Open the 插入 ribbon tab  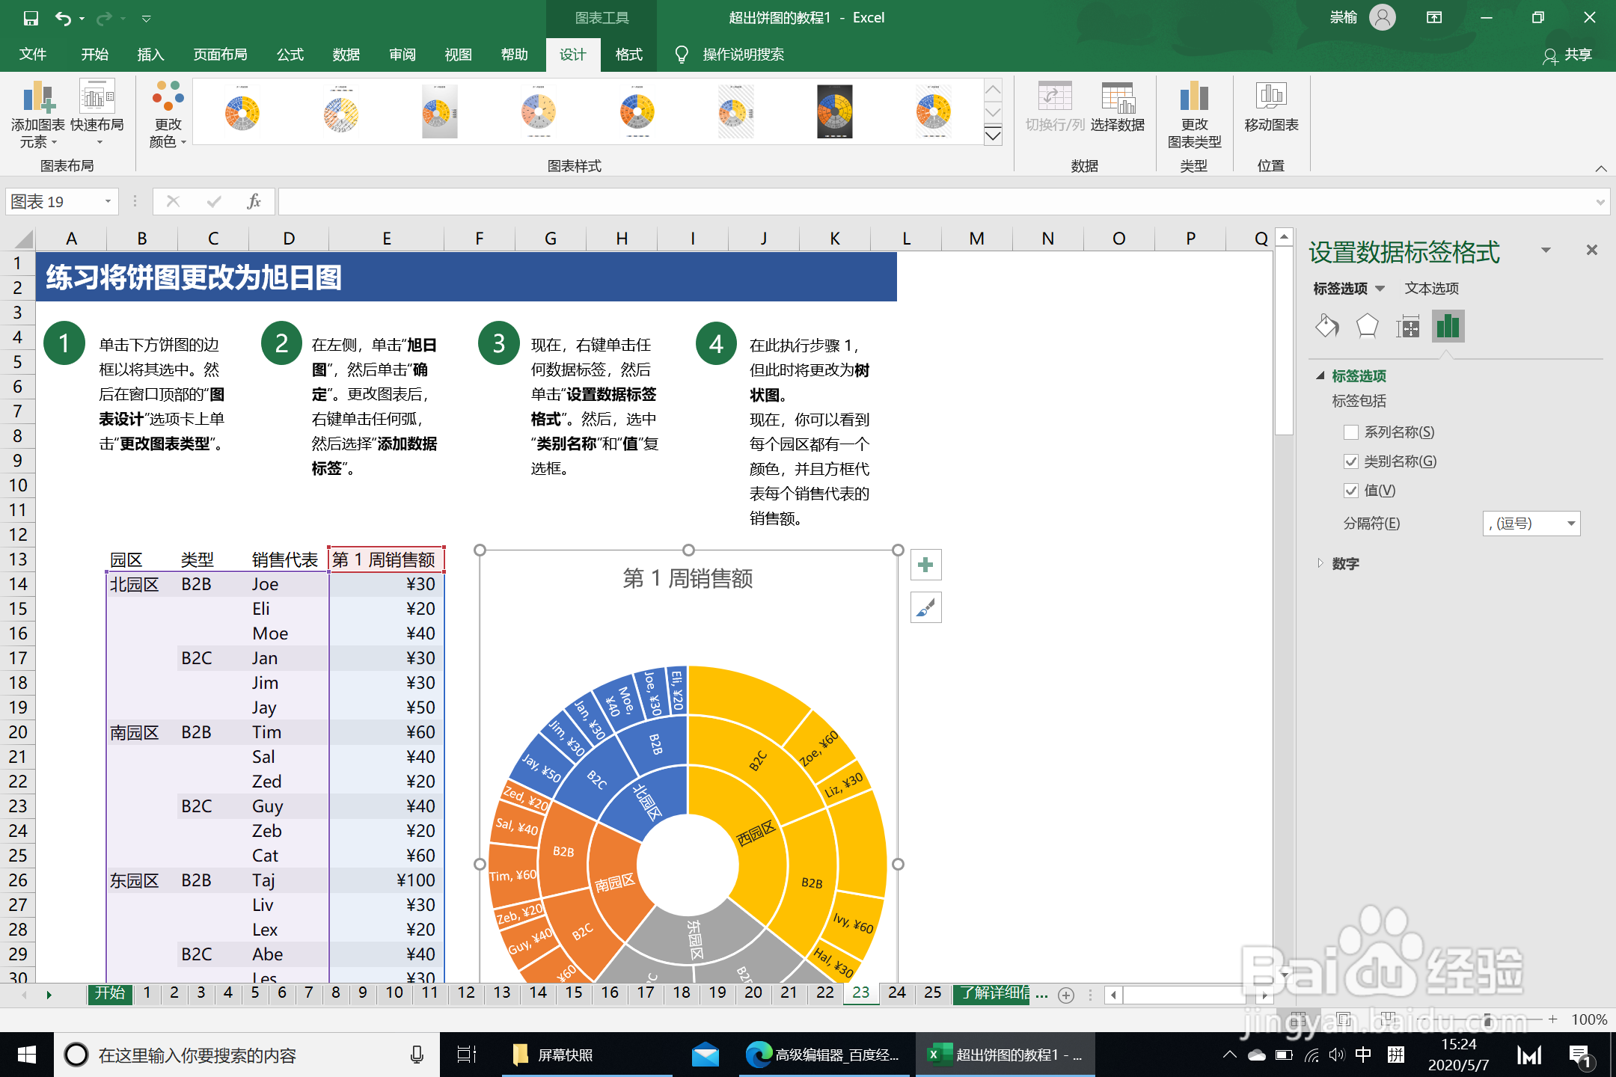coord(150,55)
